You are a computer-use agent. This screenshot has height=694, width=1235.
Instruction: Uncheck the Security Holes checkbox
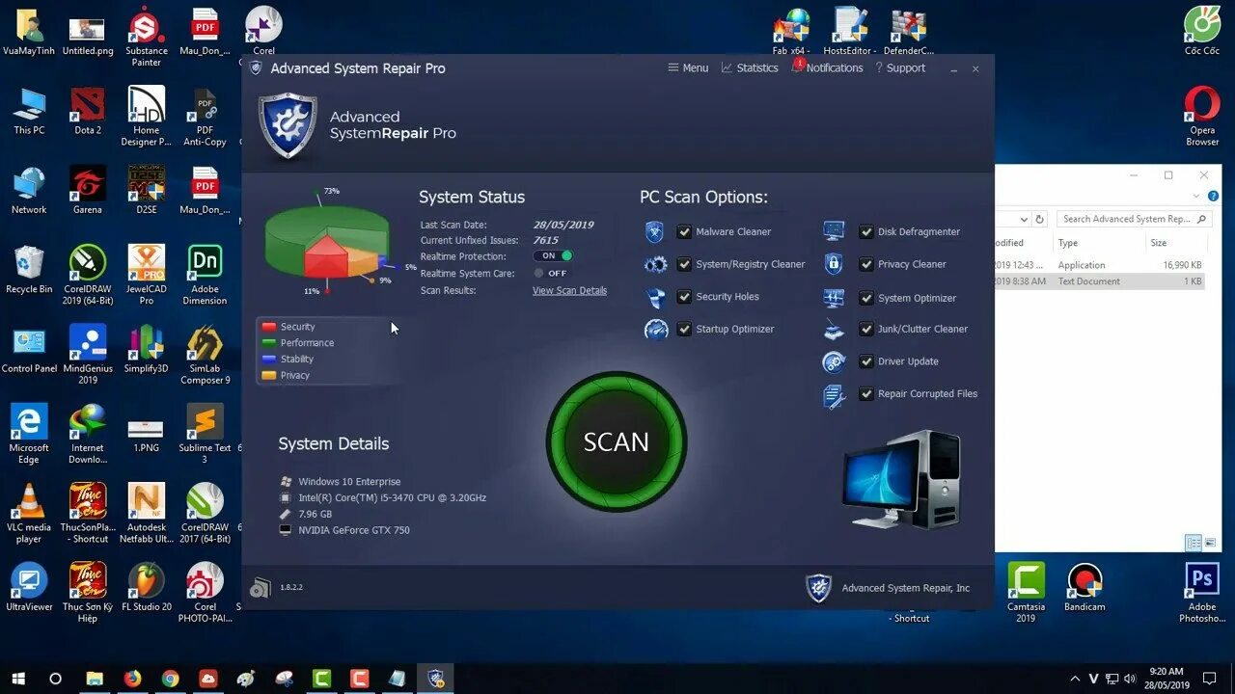click(684, 297)
